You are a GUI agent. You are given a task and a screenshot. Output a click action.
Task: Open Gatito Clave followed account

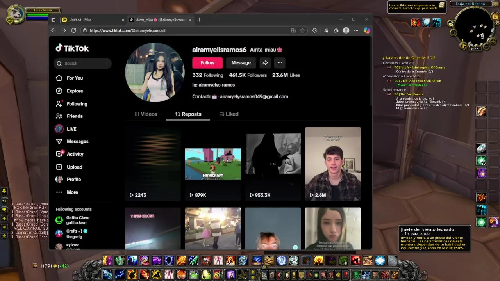click(73, 220)
